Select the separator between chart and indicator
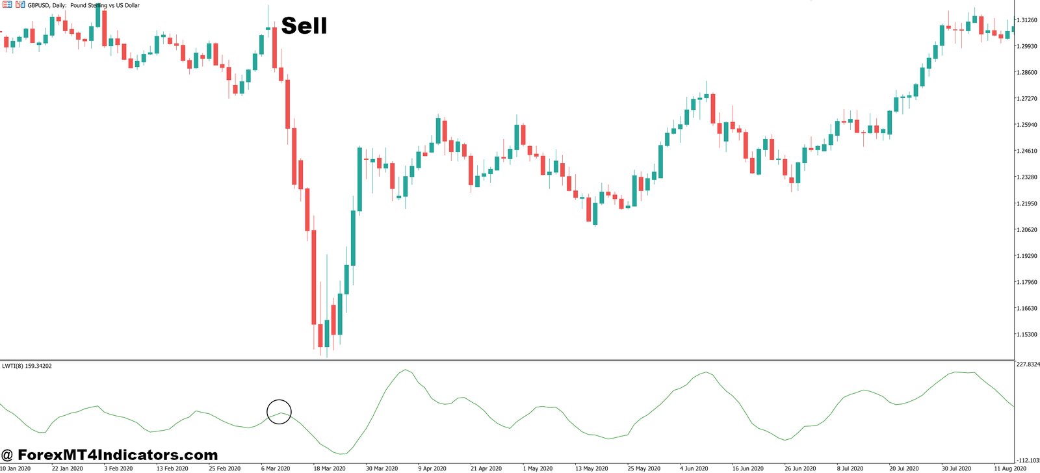Screen dimensions: 1040x473 [507, 360]
